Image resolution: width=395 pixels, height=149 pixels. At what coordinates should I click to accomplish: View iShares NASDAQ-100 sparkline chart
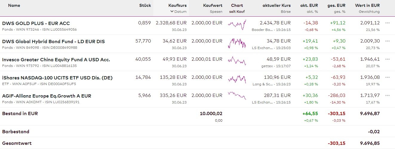coord(237,79)
